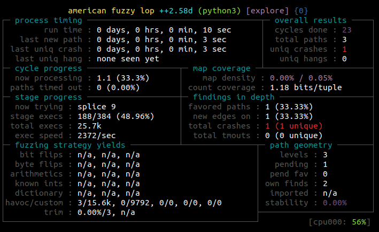Select cycles done value '23'
This screenshot has width=379, height=232.
coord(346,30)
